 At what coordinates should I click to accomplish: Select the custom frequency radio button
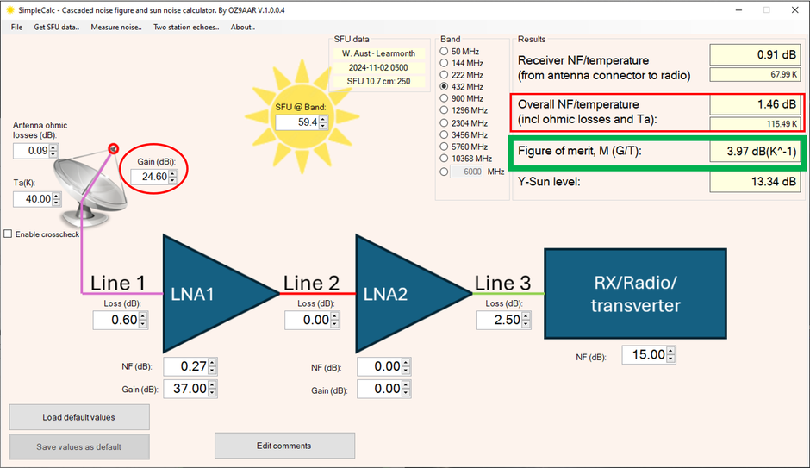click(x=444, y=172)
